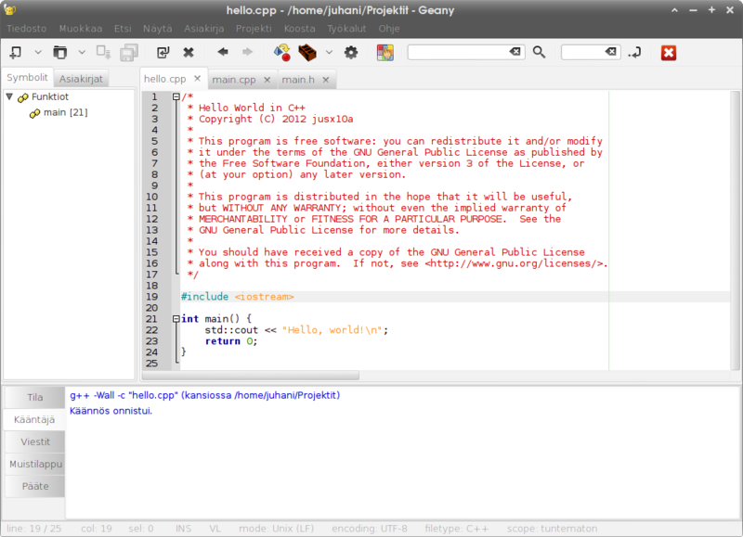Navigate back with the left arrow
743x537 pixels.
click(223, 52)
